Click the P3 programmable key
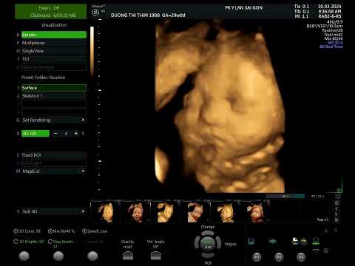 point(301,257)
